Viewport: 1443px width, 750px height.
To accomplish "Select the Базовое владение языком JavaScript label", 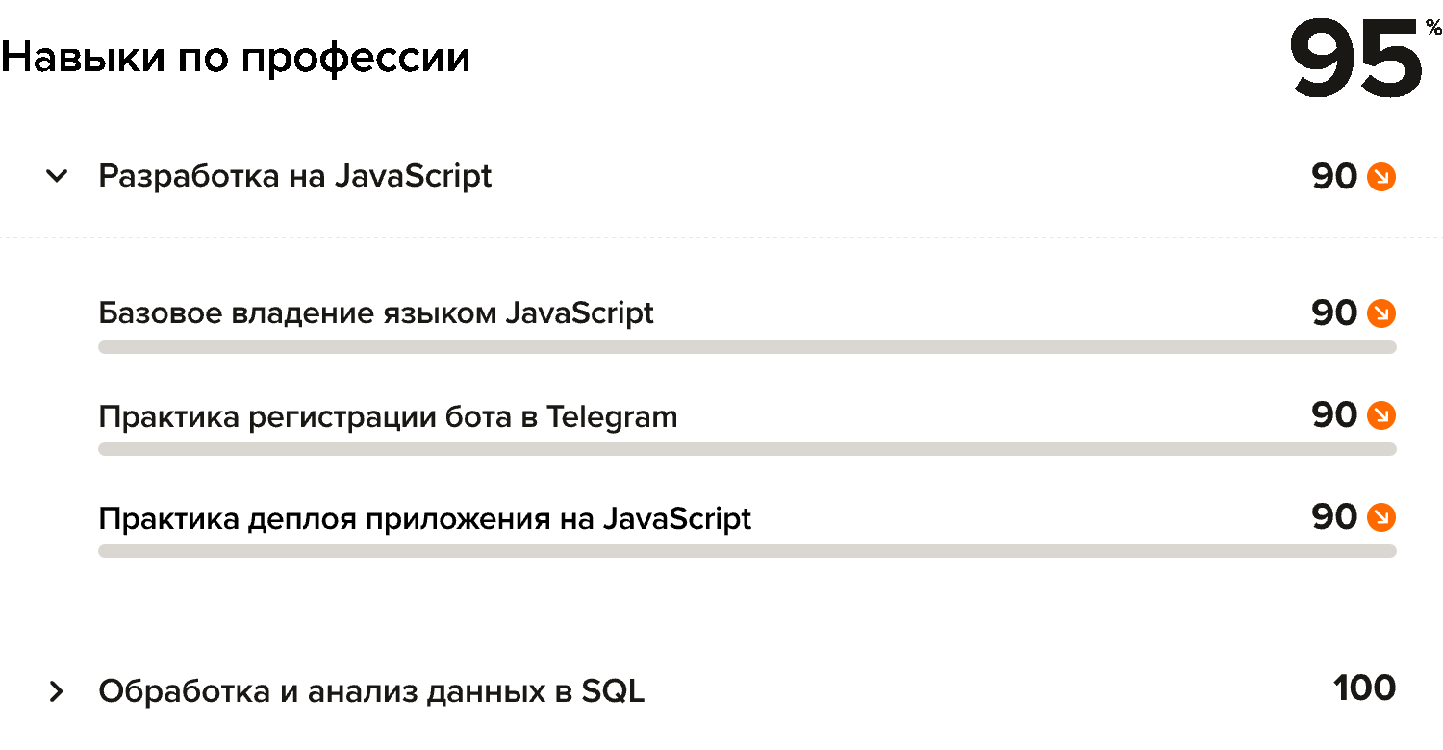I will (376, 313).
